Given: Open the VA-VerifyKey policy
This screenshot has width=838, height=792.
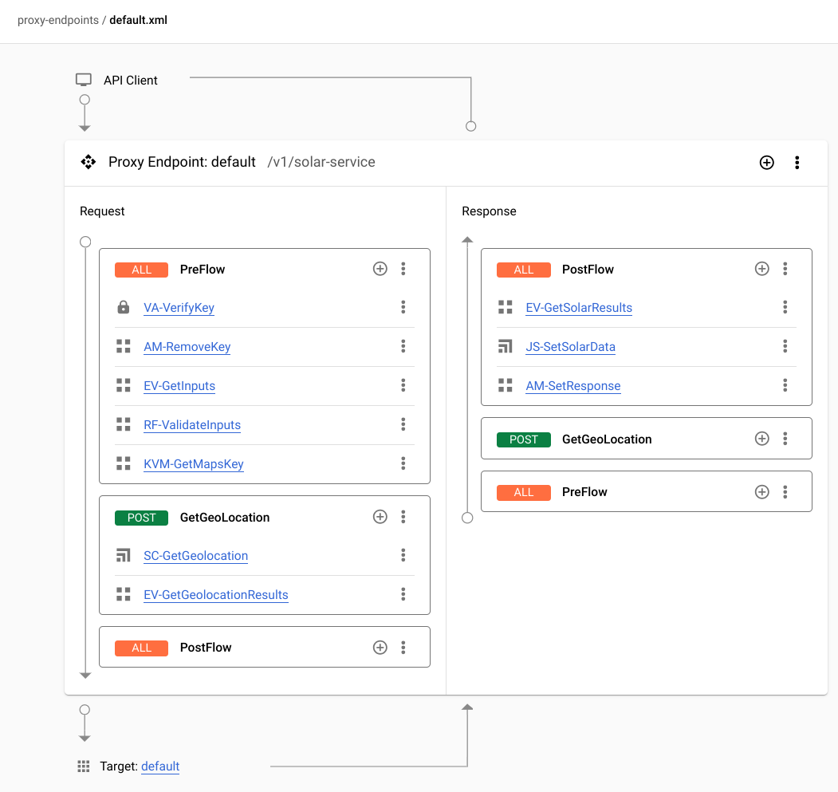Looking at the screenshot, I should coord(179,308).
